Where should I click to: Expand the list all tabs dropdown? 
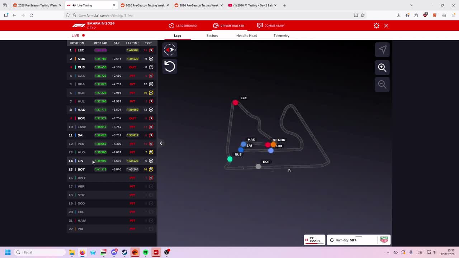[x=411, y=5]
